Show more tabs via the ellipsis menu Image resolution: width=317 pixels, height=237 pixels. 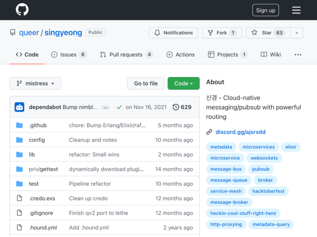coord(298,55)
